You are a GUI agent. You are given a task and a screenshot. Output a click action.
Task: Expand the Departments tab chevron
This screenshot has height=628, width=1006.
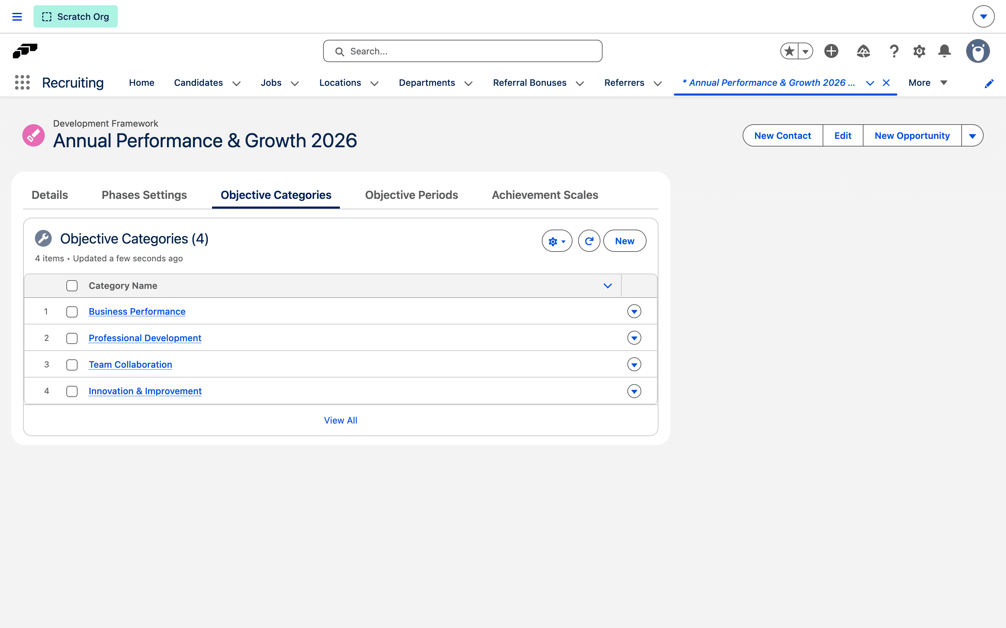pyautogui.click(x=468, y=83)
